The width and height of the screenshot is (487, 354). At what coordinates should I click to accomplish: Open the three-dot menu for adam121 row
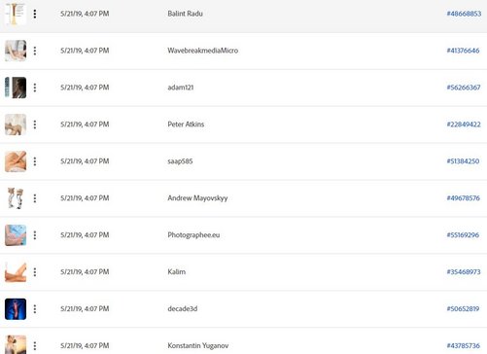[x=35, y=88]
